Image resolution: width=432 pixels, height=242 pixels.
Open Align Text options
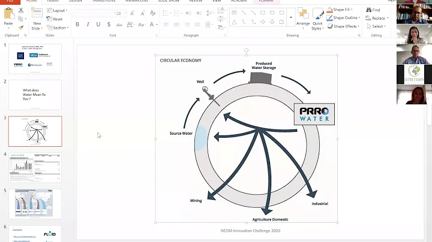click(x=221, y=19)
